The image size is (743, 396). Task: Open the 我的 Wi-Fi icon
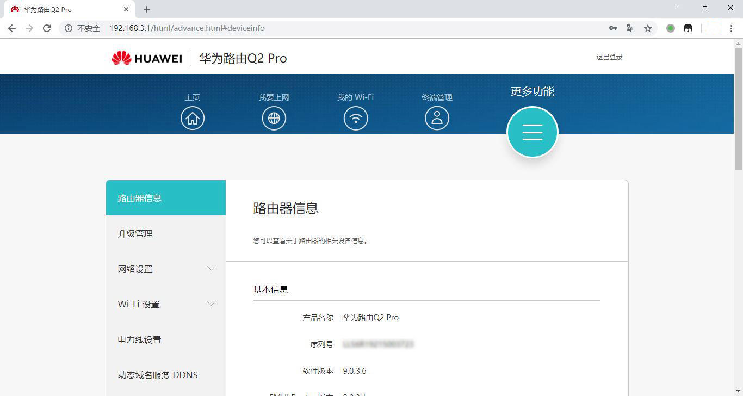[x=356, y=118]
